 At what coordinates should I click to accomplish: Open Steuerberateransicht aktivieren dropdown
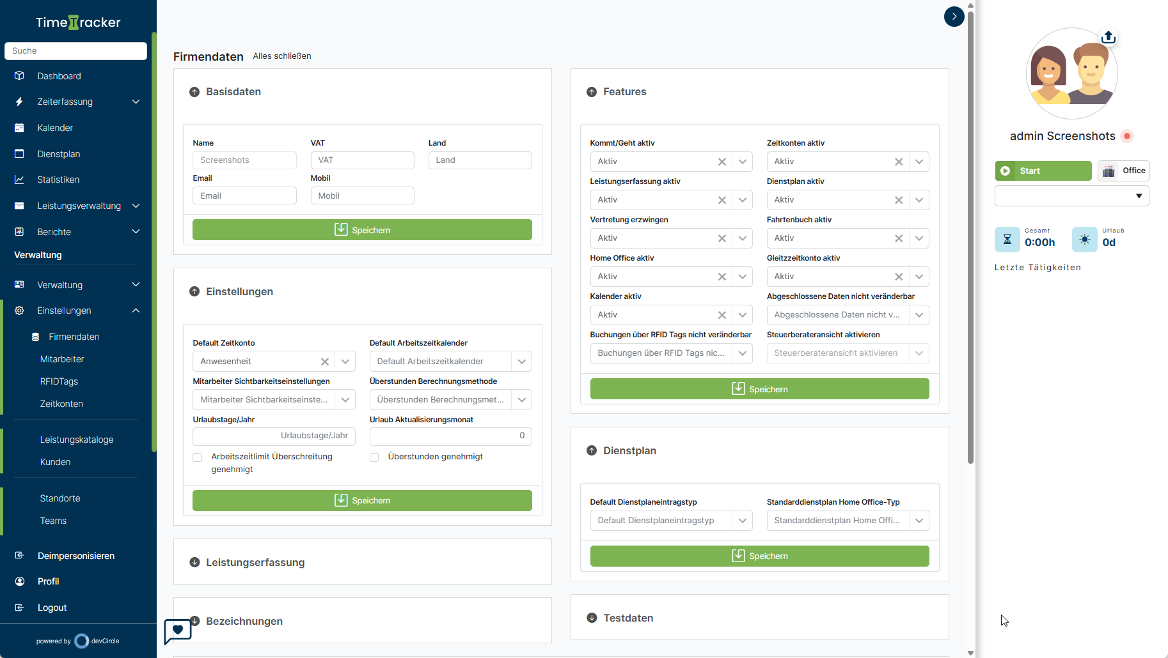(919, 353)
